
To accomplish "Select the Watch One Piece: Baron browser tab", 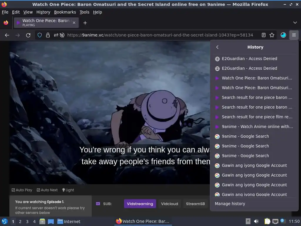I will tap(46, 23).
